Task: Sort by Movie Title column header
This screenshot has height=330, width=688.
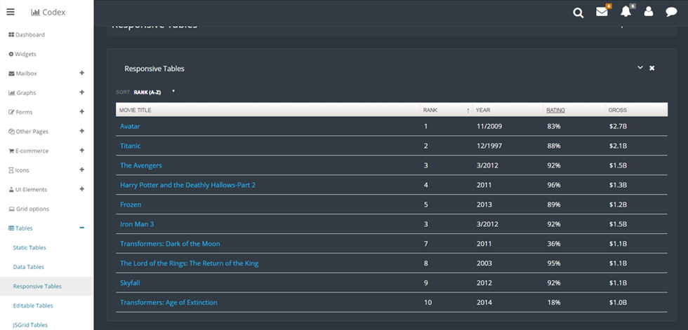Action: point(135,110)
